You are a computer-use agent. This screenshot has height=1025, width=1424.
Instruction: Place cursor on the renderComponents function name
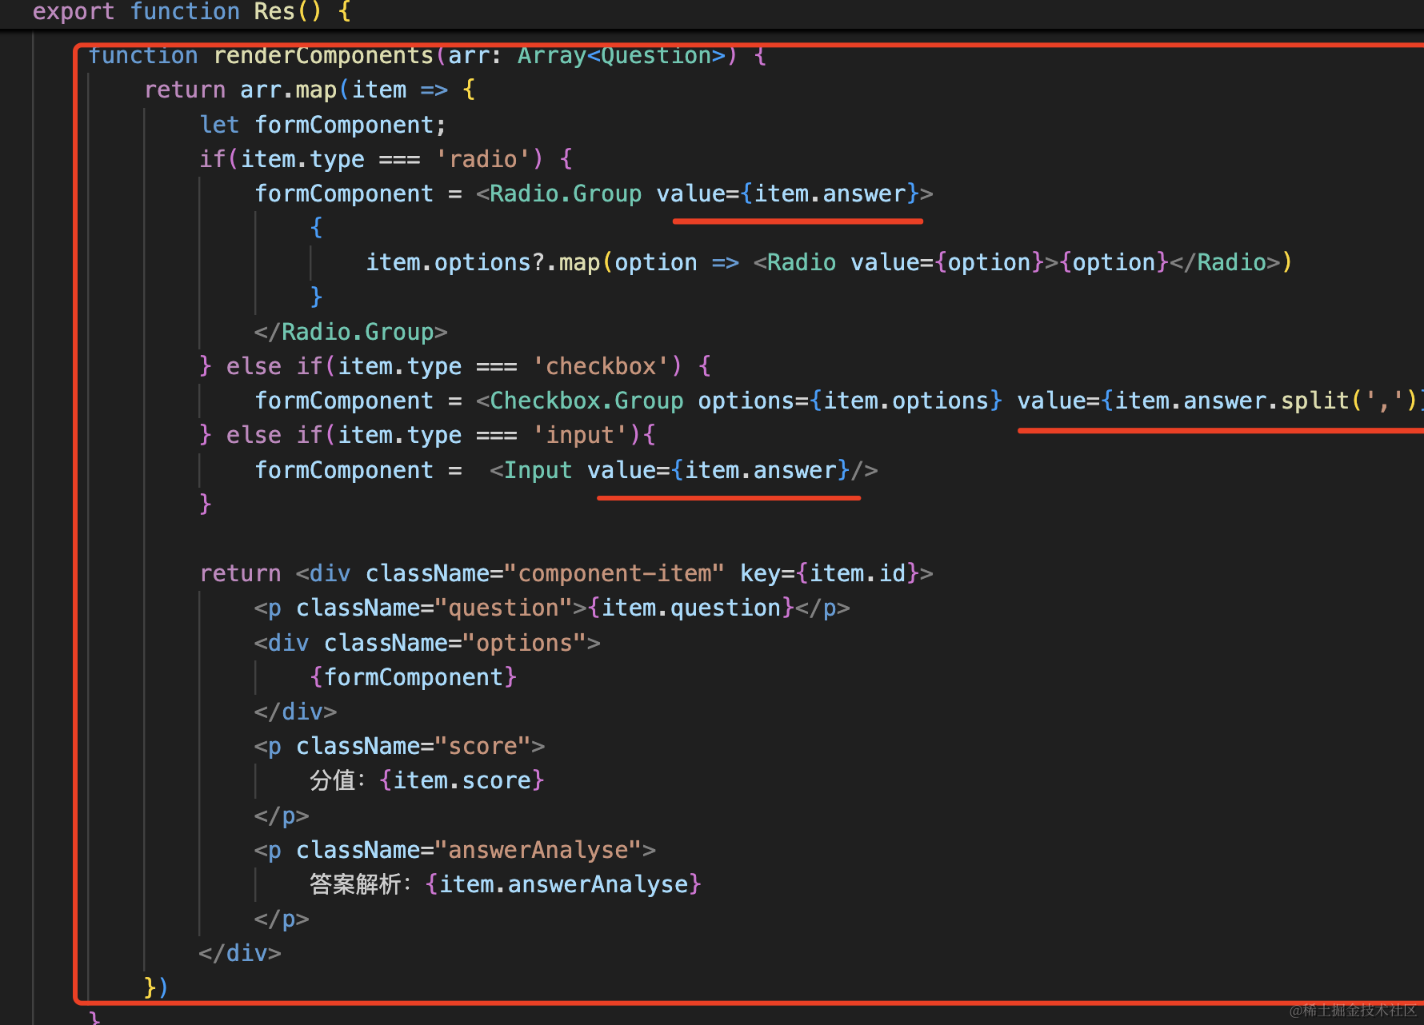click(323, 56)
